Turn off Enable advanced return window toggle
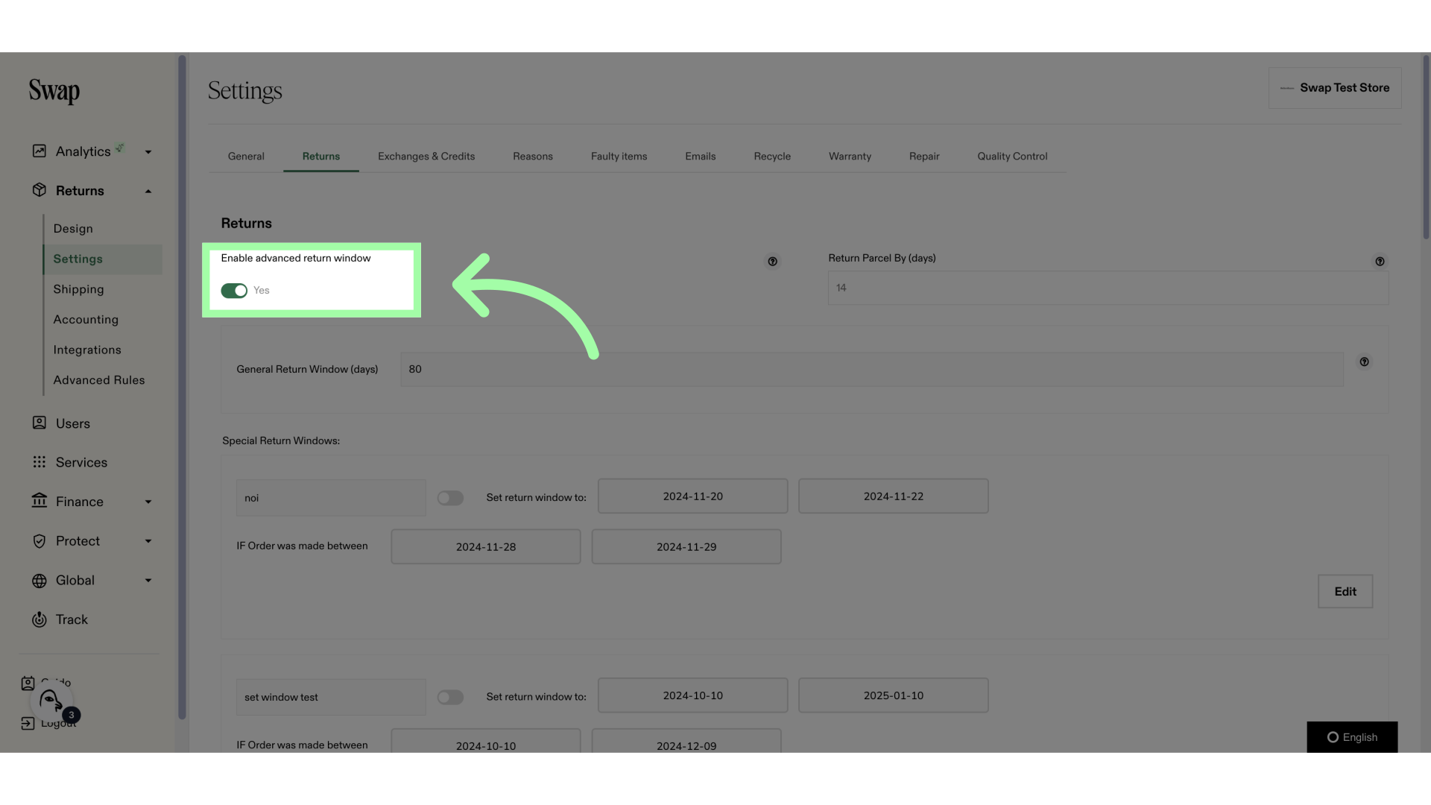 point(234,291)
